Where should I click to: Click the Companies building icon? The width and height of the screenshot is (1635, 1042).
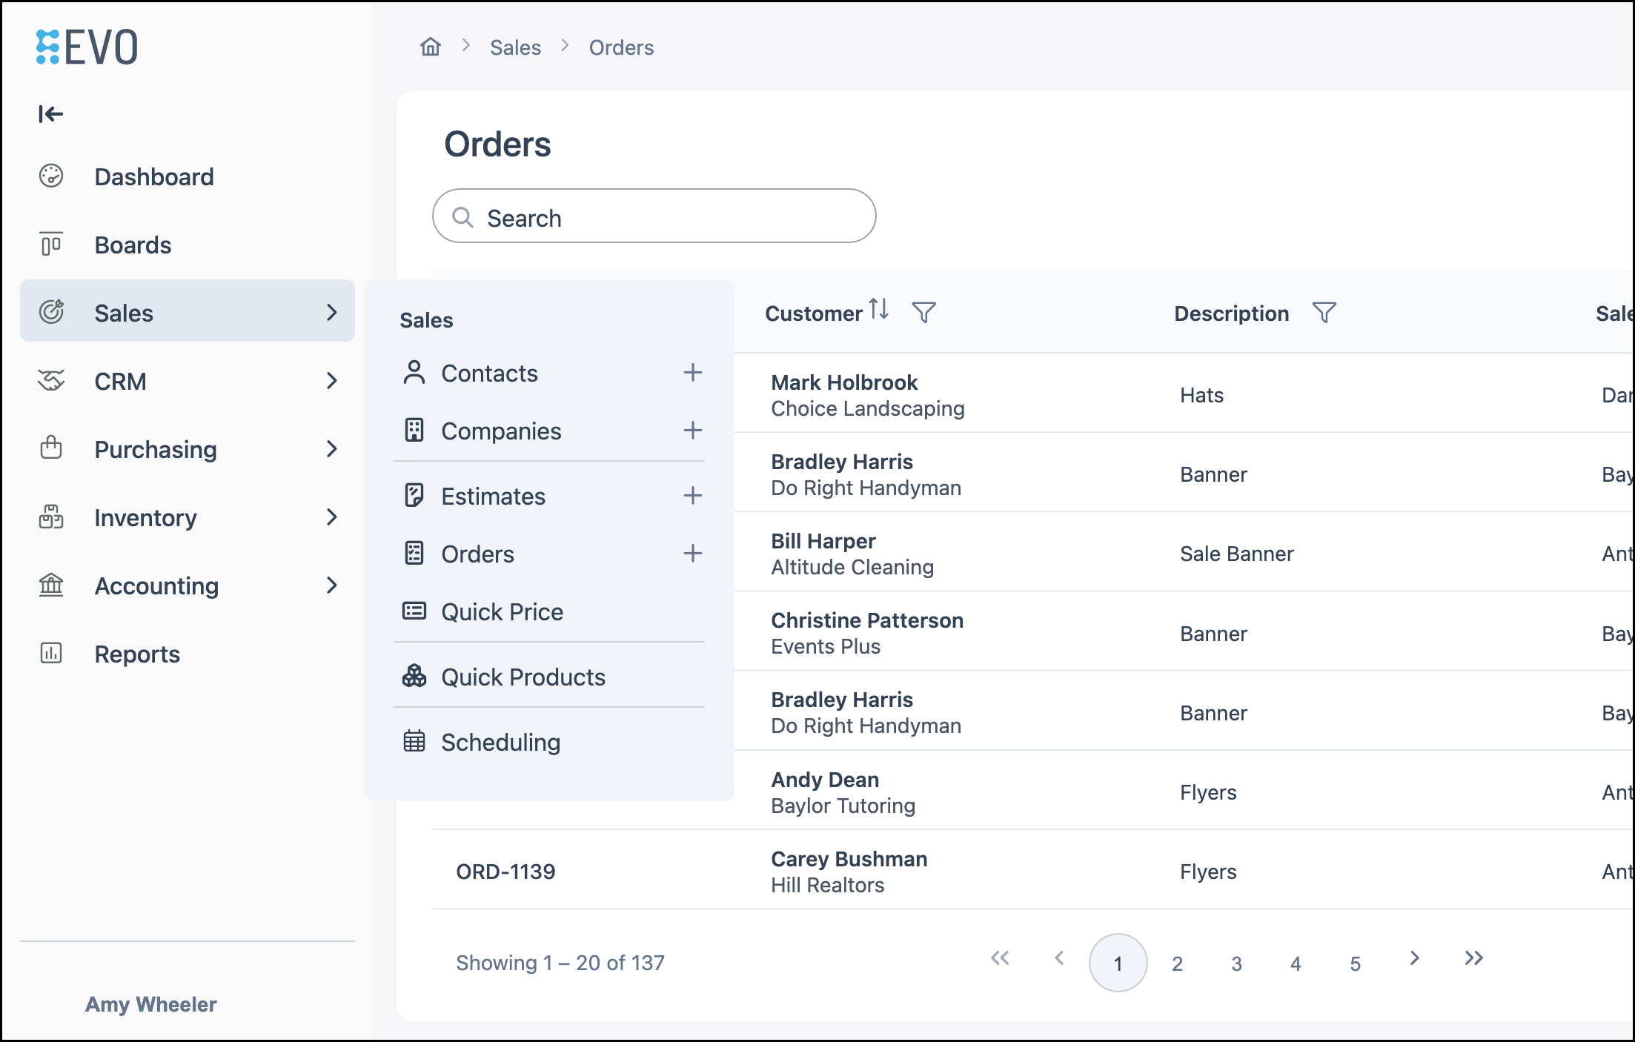pos(414,430)
